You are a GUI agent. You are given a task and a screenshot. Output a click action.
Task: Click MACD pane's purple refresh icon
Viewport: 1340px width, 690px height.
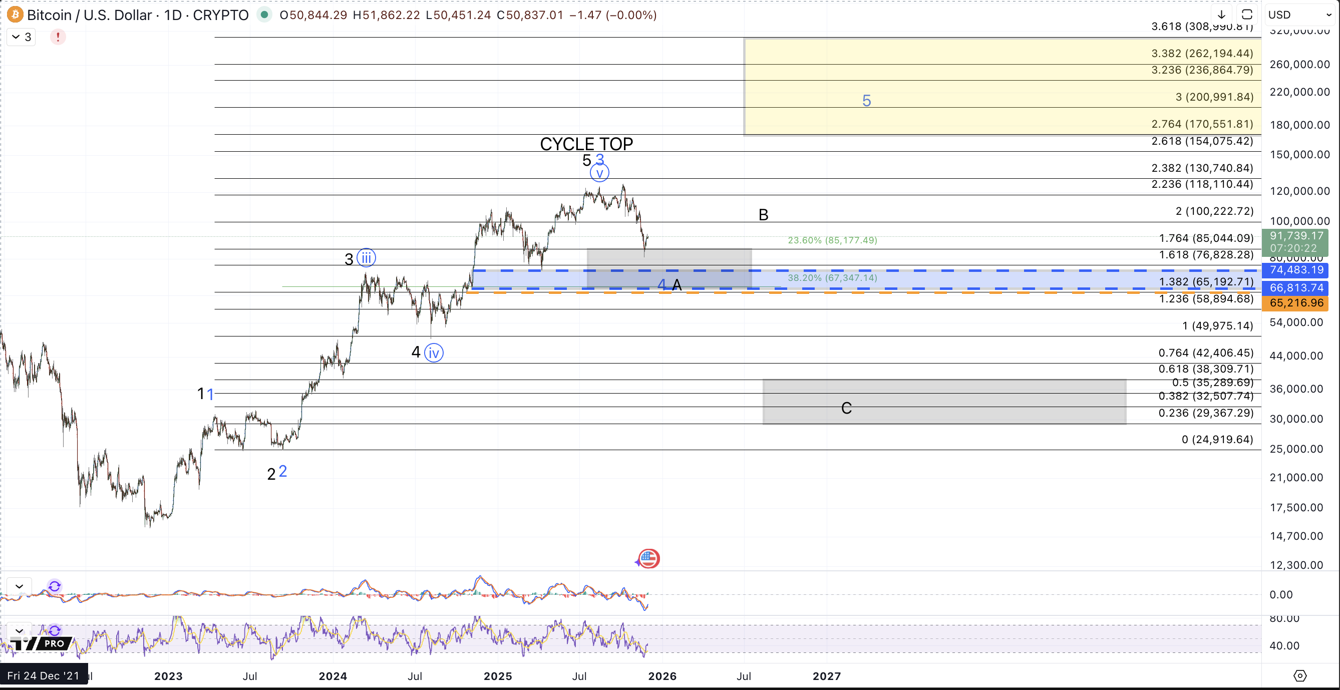54,586
